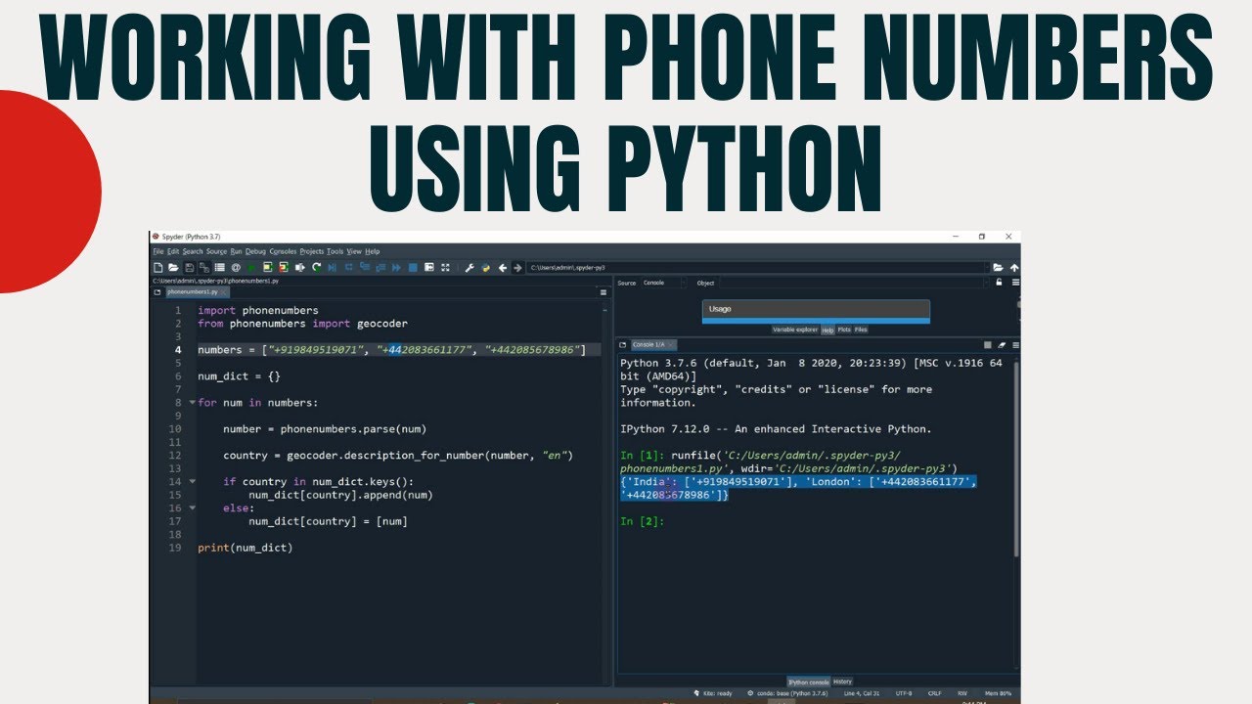Open file using the folder icon
1252x704 pixels.
173,267
